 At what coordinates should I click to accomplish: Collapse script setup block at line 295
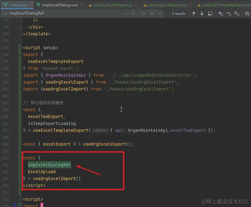point(21,48)
